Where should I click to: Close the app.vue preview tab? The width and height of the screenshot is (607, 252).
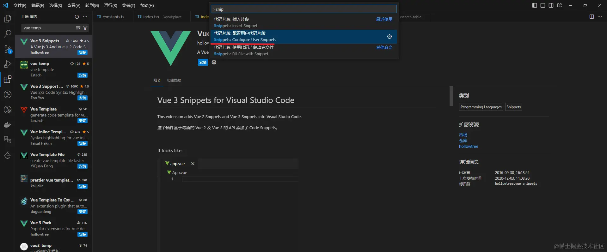(193, 164)
